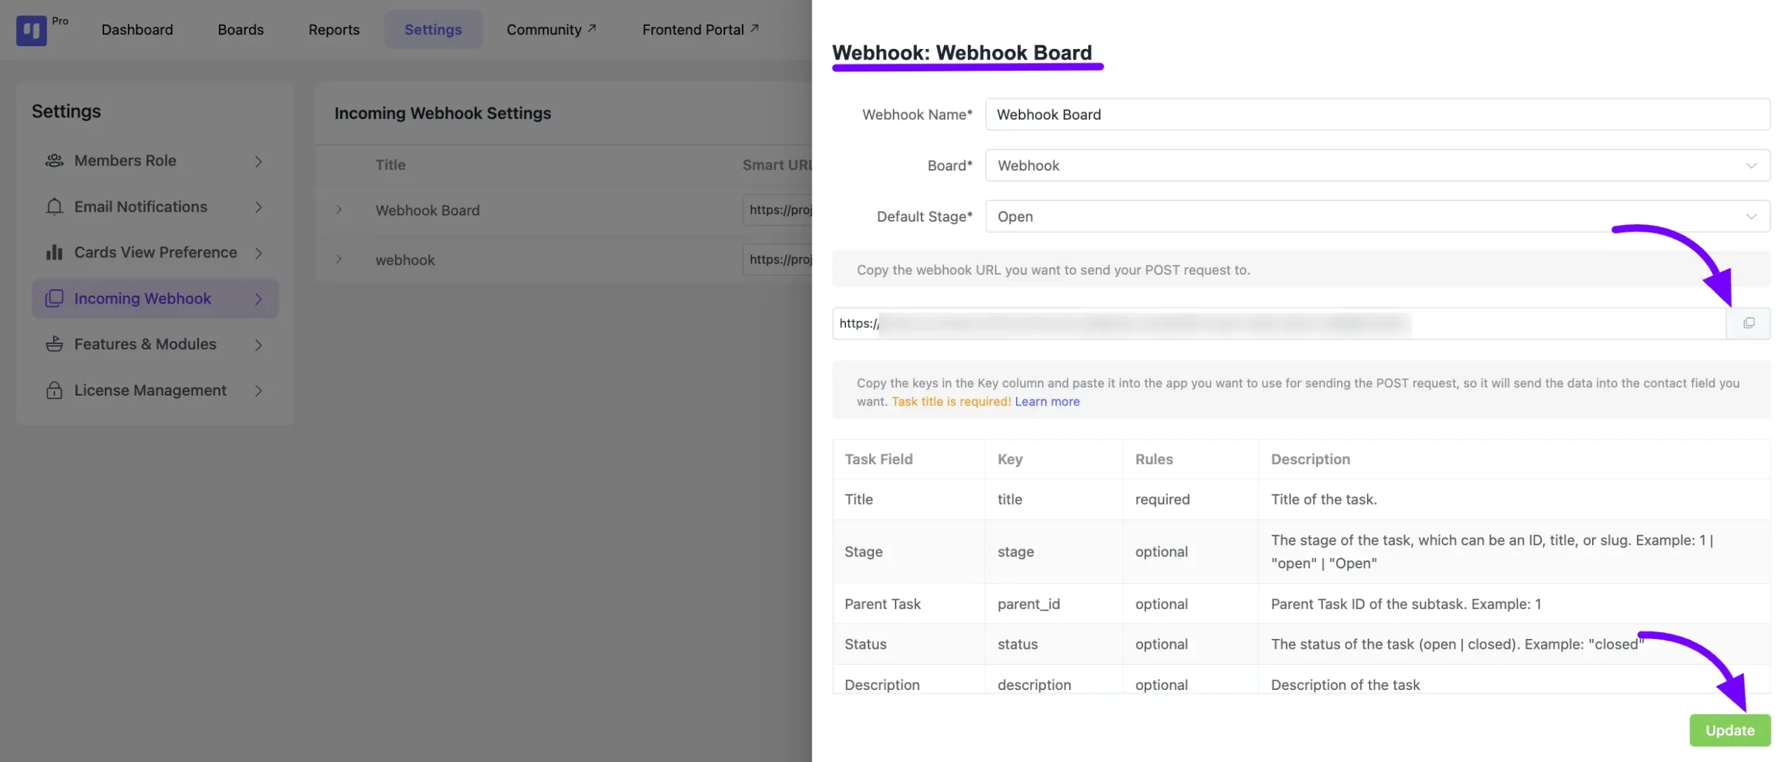
Task: Expand the Webhook Board table row
Action: click(x=339, y=209)
